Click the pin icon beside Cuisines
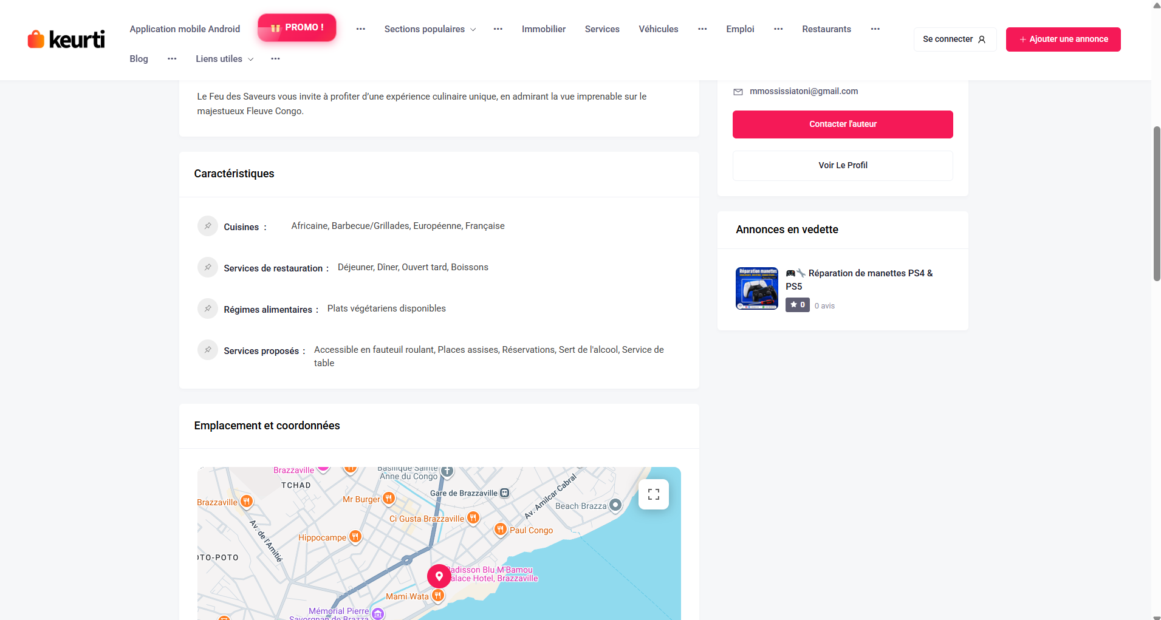This screenshot has width=1161, height=620. point(208,226)
